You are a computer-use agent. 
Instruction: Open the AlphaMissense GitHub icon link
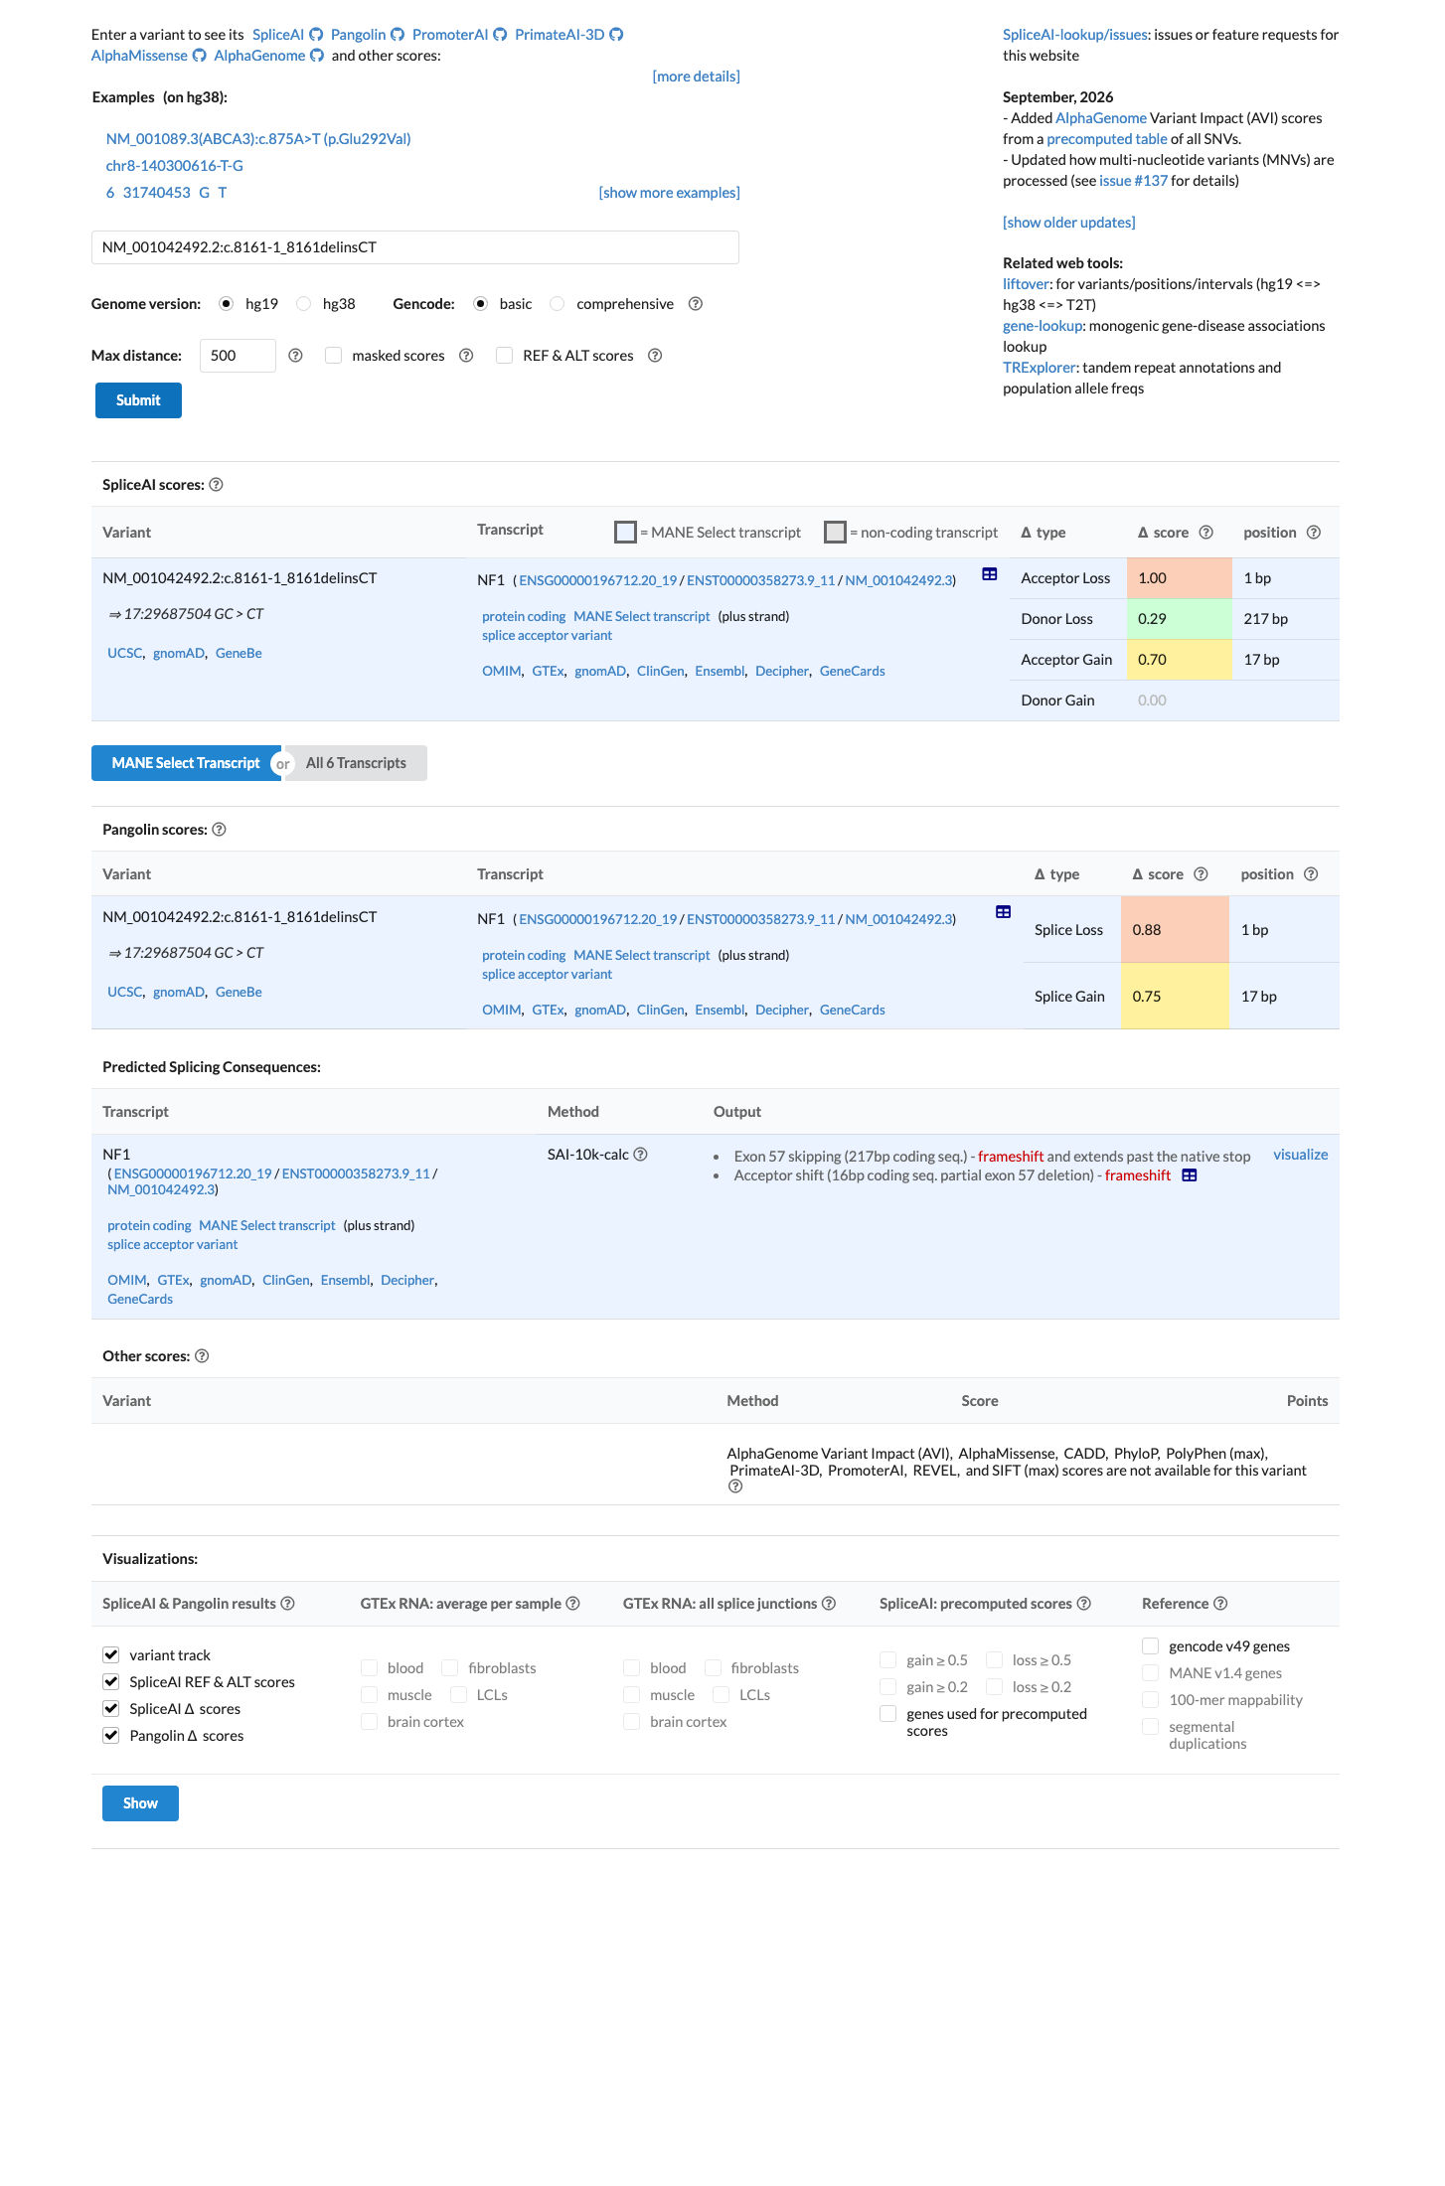(x=199, y=56)
